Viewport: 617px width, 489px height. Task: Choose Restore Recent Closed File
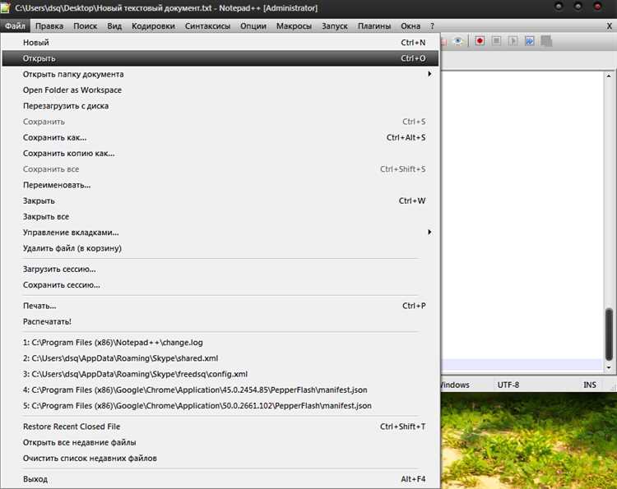tap(220, 427)
